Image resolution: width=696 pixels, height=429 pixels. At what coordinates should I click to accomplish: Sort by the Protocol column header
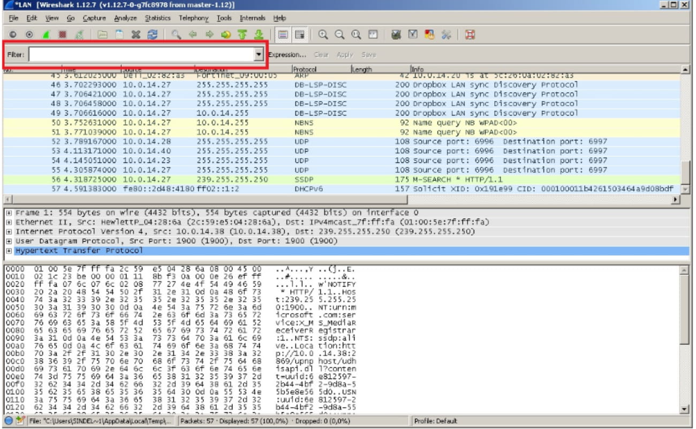coord(321,70)
